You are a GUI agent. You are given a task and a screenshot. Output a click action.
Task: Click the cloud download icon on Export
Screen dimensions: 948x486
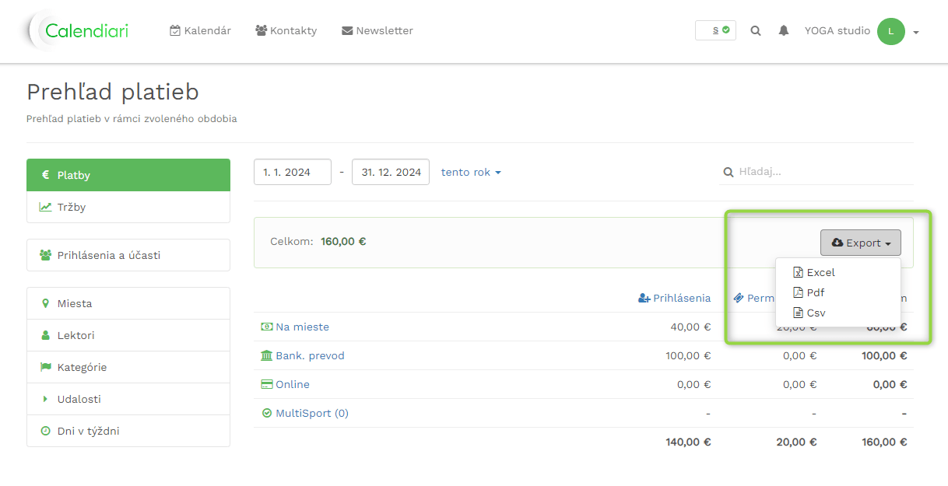click(x=837, y=243)
